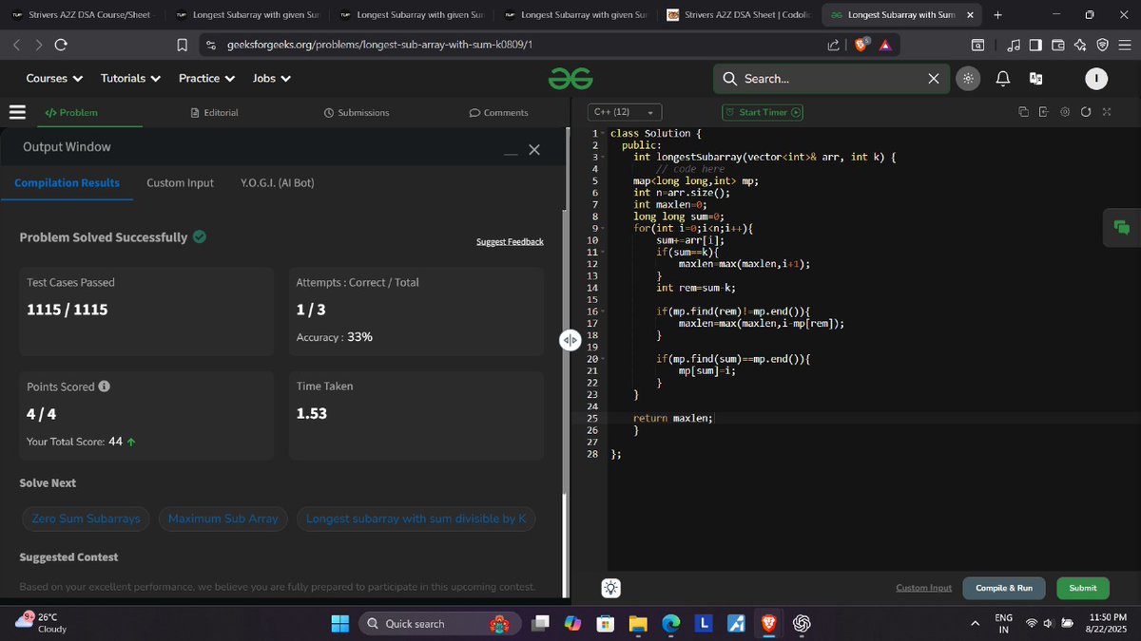The height and width of the screenshot is (641, 1141).
Task: Expand the editor to fullscreen mode
Action: click(1106, 111)
